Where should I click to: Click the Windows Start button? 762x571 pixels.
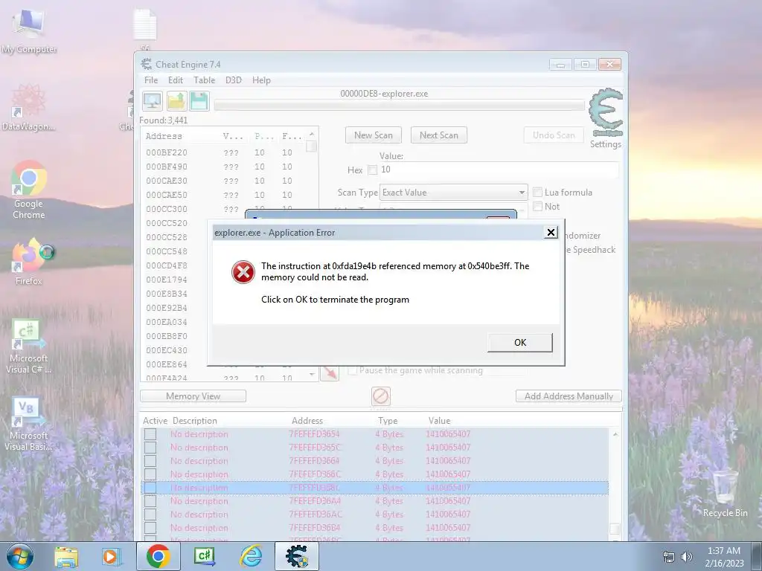(19, 556)
